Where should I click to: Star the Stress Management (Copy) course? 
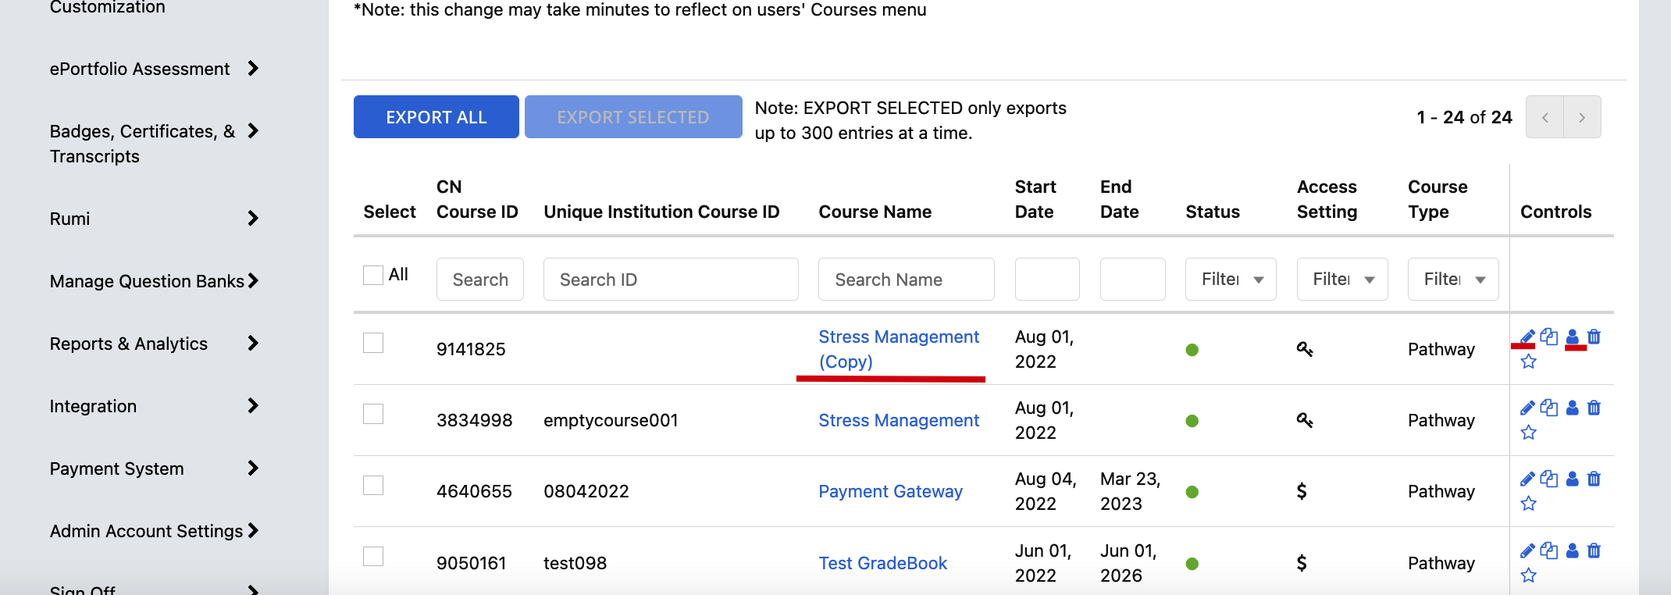pos(1529,362)
